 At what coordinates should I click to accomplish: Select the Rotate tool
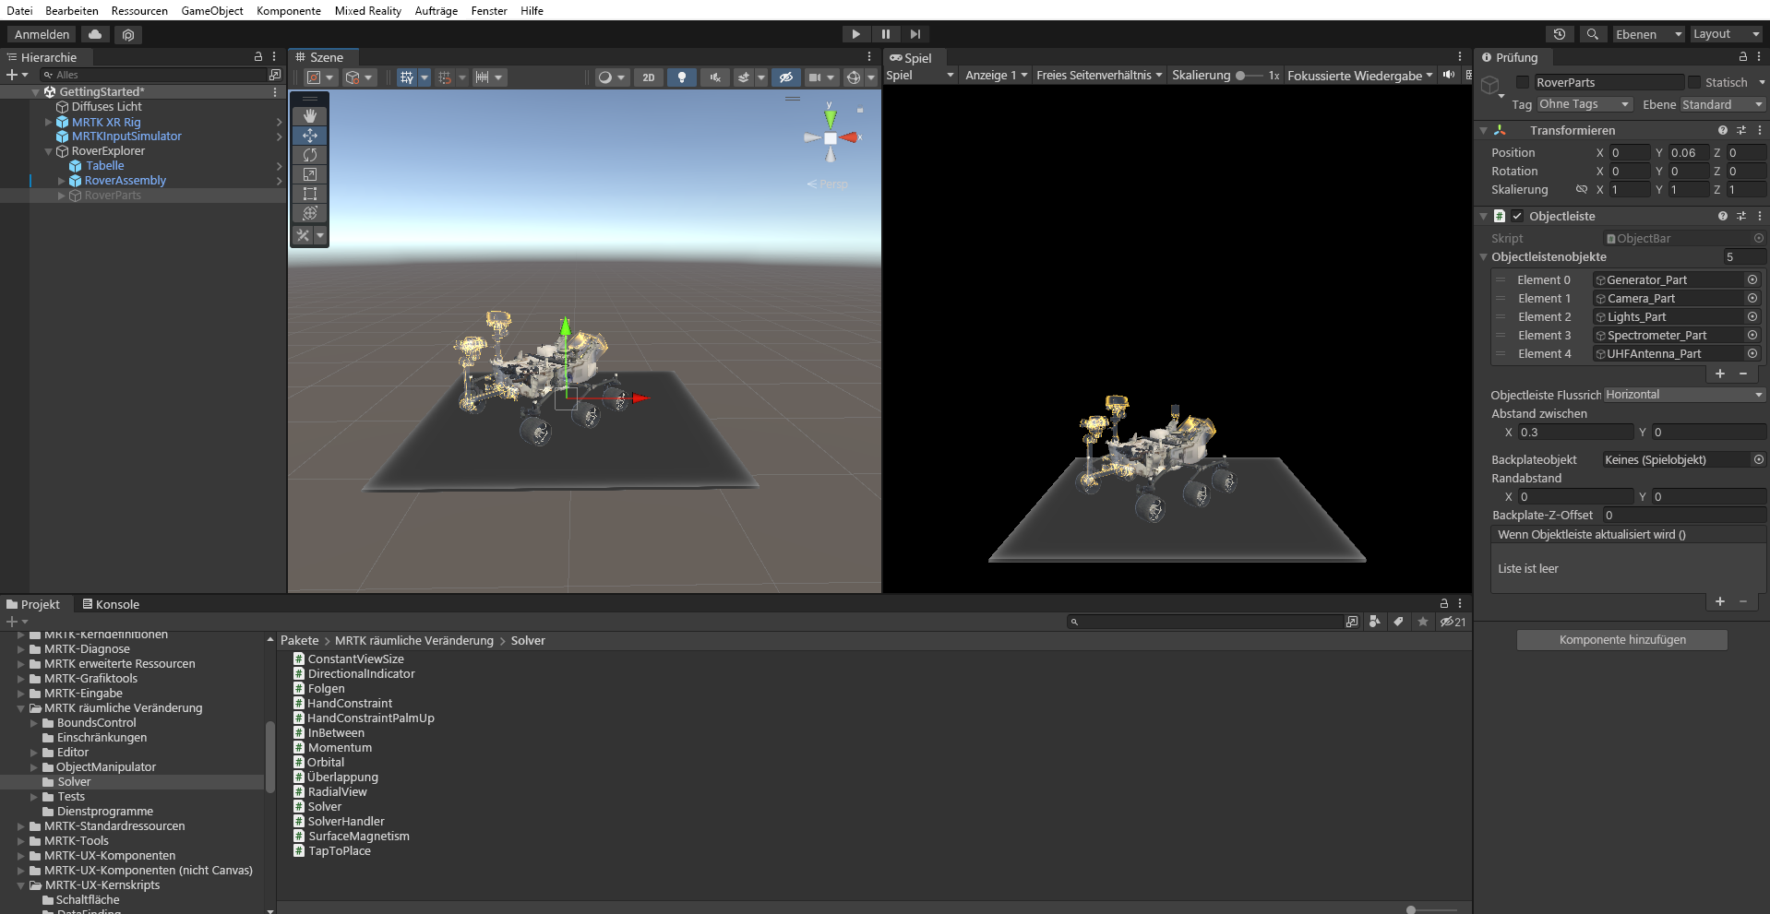[309, 155]
